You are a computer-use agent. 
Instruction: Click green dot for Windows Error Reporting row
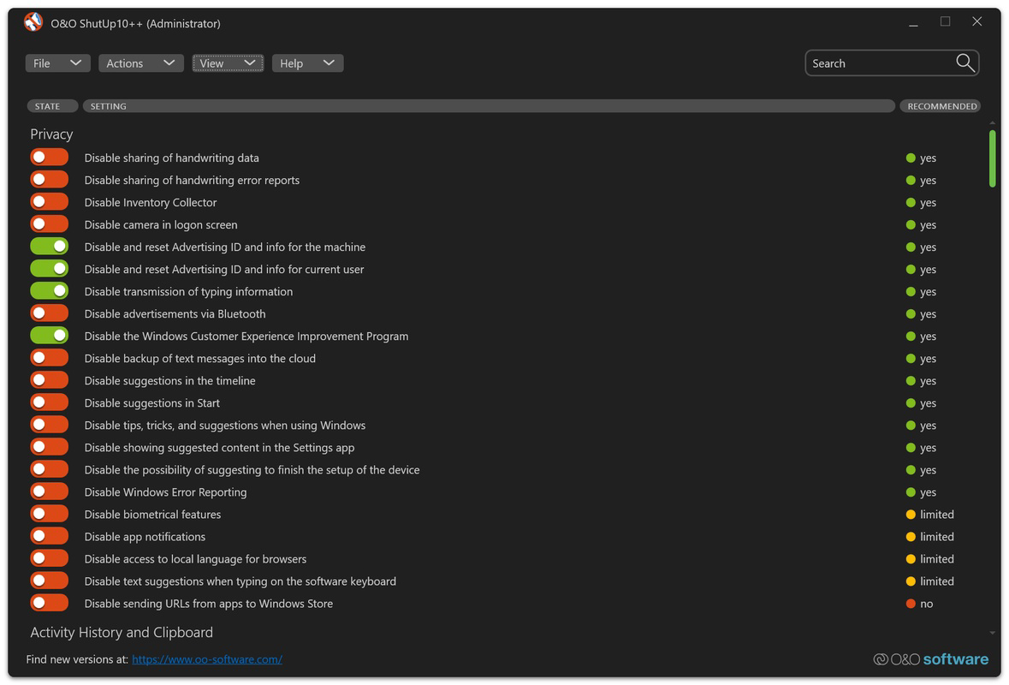coord(911,492)
